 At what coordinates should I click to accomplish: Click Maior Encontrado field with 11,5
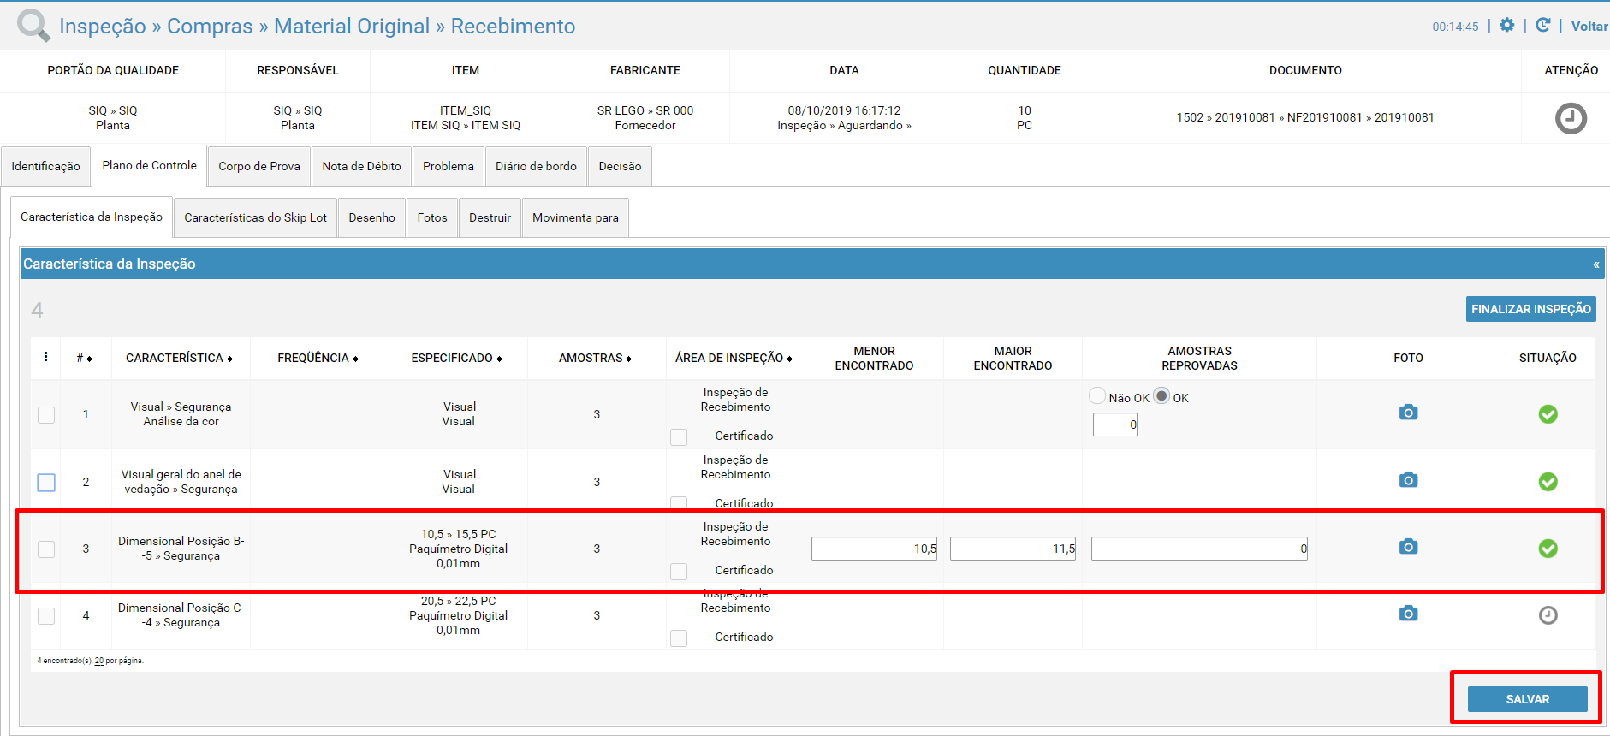tap(1013, 549)
